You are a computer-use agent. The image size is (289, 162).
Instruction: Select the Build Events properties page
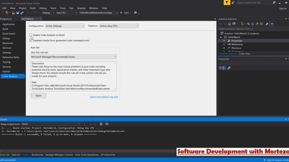pos(9,34)
